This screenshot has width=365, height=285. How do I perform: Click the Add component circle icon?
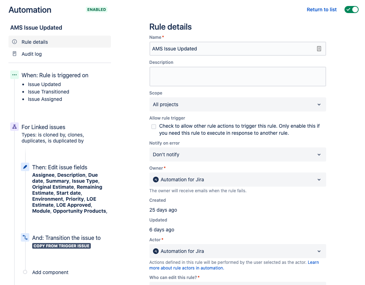(x=25, y=272)
